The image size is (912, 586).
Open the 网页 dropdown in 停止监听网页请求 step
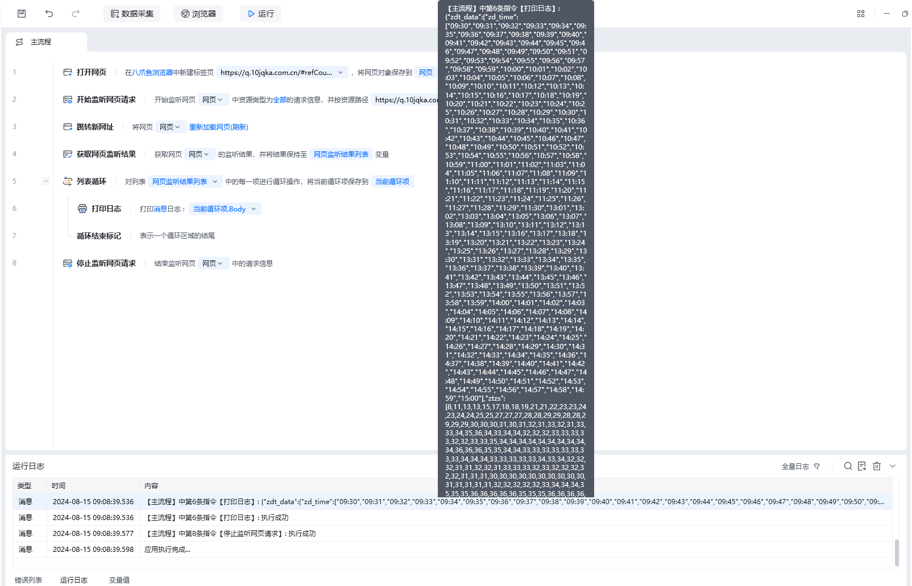tap(213, 263)
